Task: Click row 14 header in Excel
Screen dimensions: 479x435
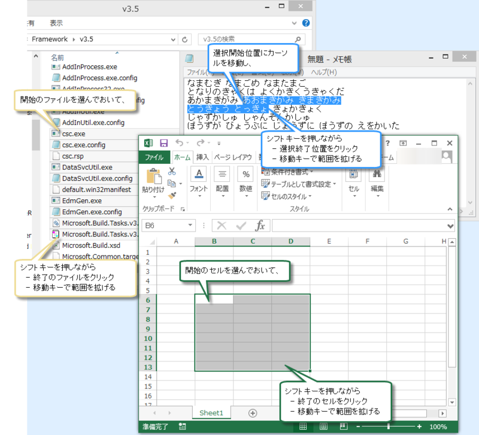Action: [148, 377]
